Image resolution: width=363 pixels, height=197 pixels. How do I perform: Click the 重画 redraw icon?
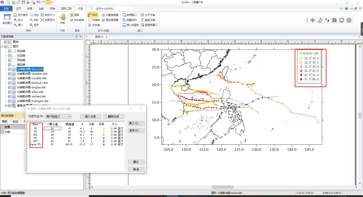pos(72,15)
